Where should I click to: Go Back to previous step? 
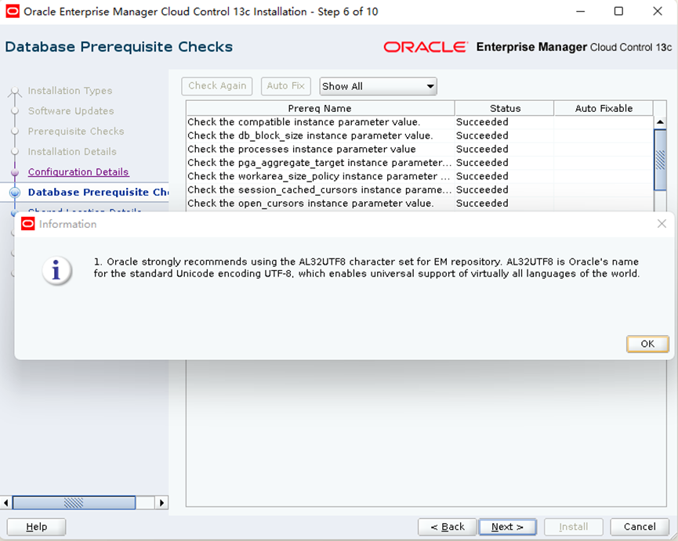[447, 527]
